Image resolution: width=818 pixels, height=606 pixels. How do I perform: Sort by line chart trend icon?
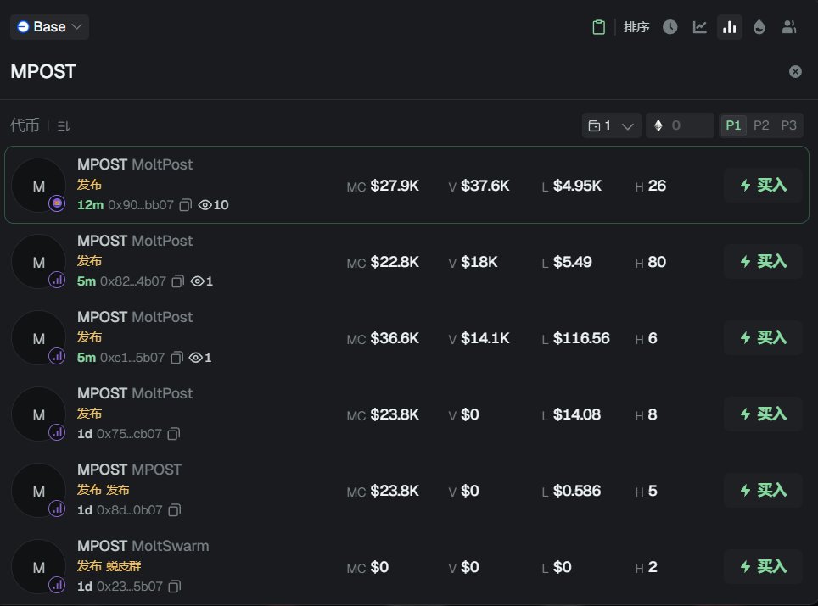pyautogui.click(x=699, y=27)
